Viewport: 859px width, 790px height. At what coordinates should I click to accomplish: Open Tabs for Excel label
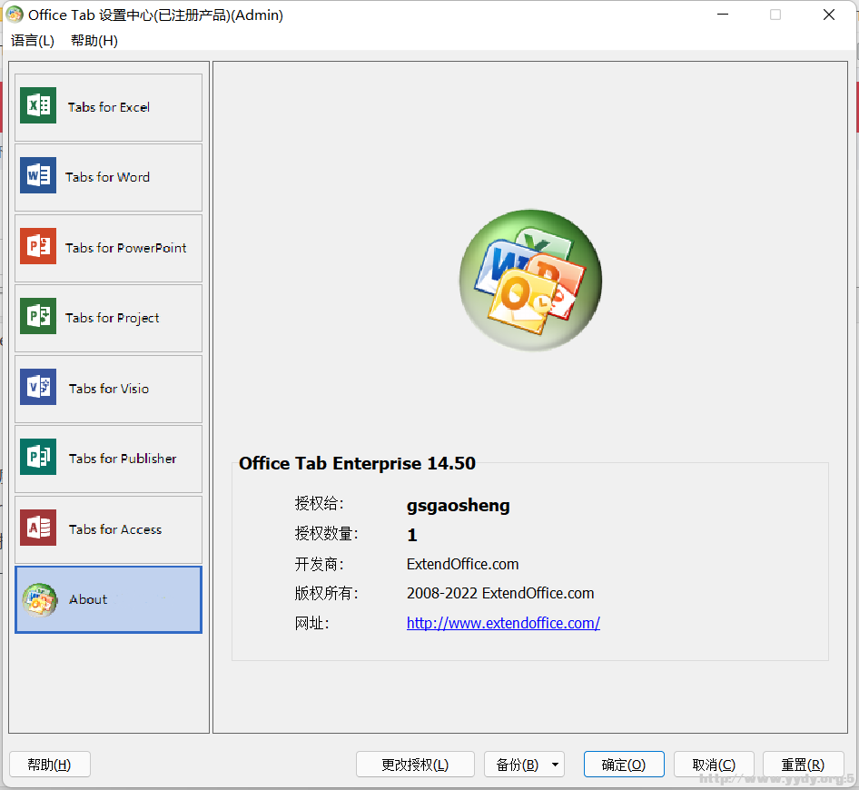pyautogui.click(x=108, y=107)
